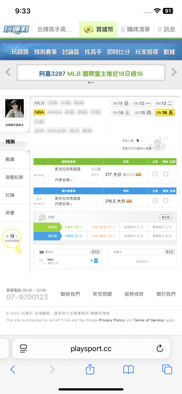Open the Safari share icon

(90, 369)
